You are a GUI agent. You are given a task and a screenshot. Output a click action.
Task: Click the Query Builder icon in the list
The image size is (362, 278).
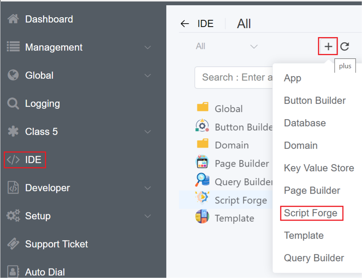pos(203,181)
